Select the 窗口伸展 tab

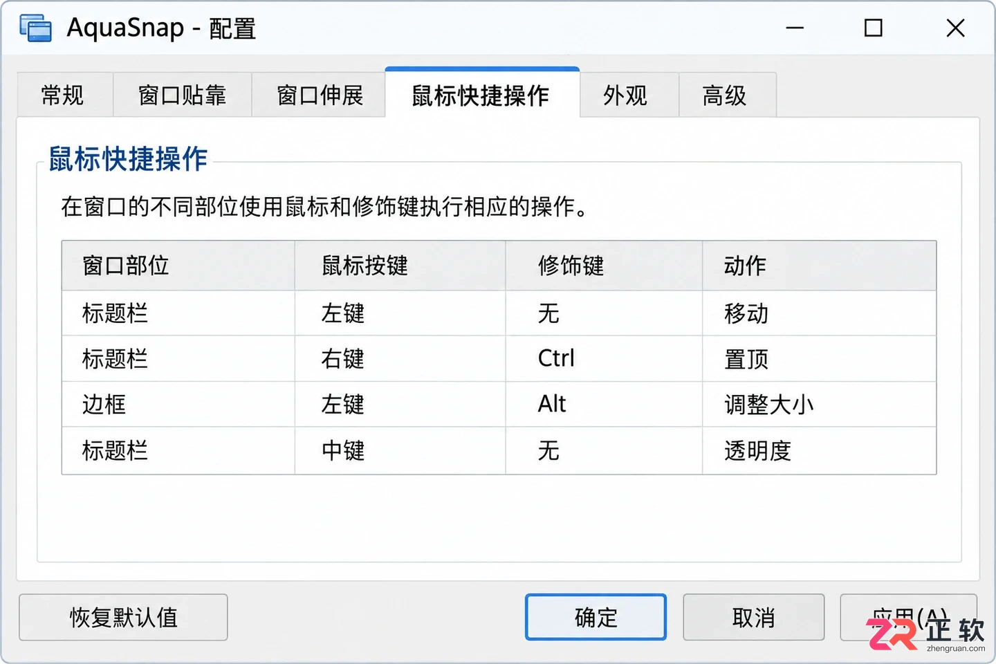click(x=319, y=95)
